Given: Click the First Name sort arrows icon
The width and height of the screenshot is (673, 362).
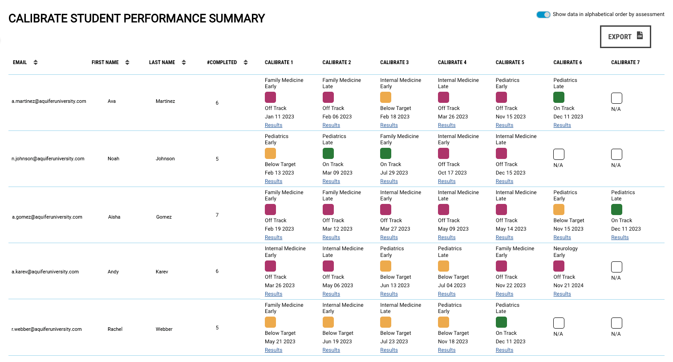Looking at the screenshot, I should 127,62.
